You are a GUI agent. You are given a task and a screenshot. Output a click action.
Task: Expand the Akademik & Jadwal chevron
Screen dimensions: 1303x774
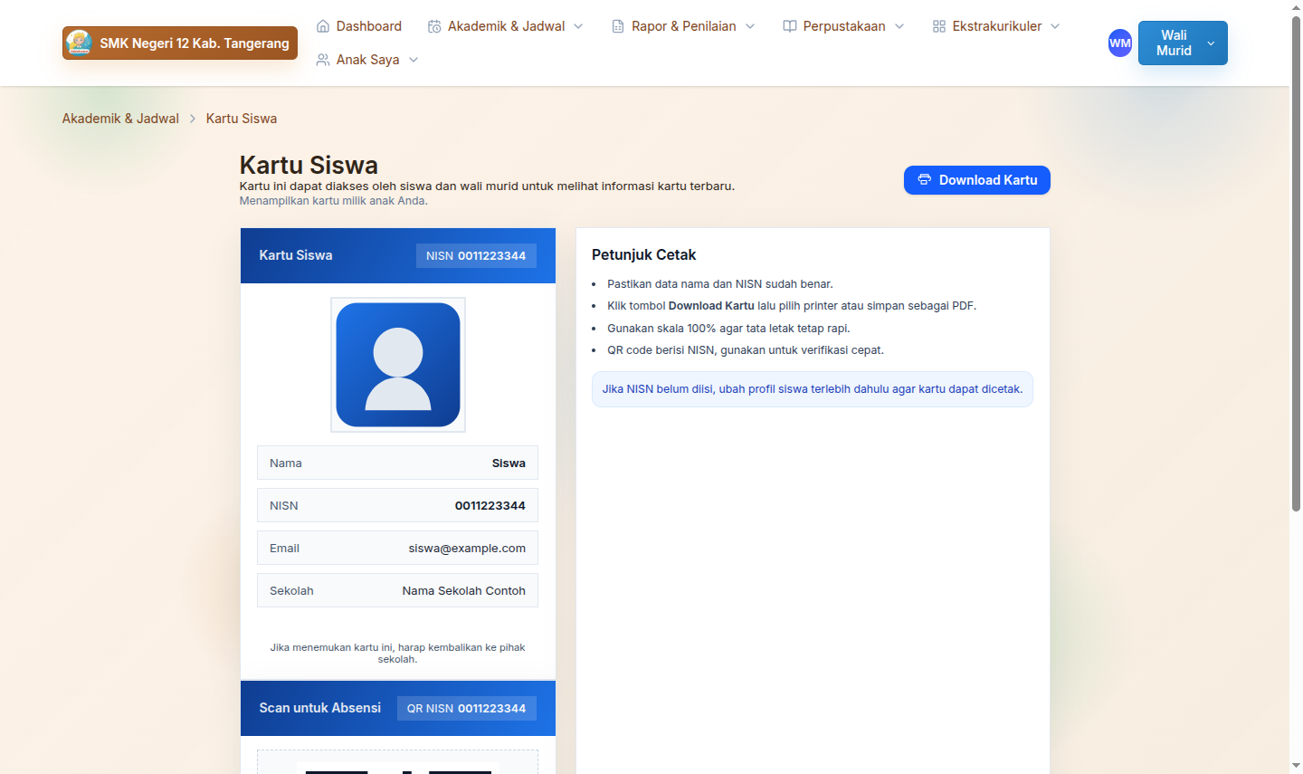tap(579, 26)
